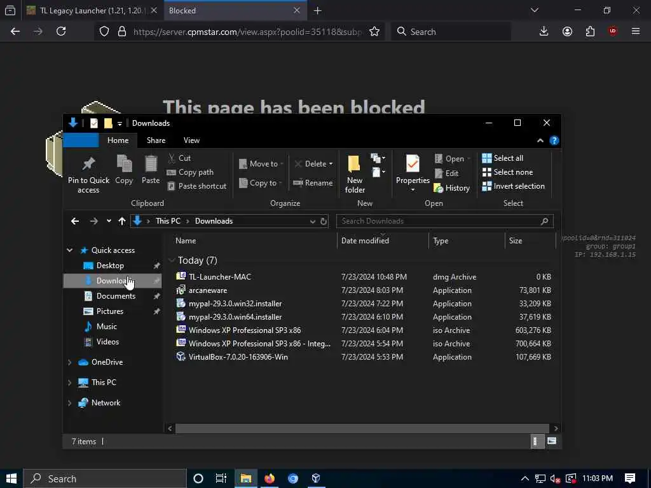Click This PC in the address breadcrumb

pos(168,221)
